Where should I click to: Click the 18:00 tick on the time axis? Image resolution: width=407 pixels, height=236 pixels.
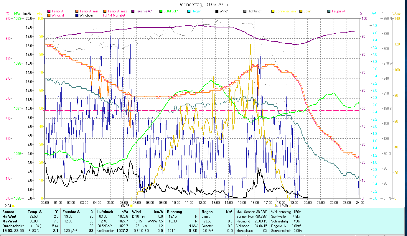coord(281,202)
